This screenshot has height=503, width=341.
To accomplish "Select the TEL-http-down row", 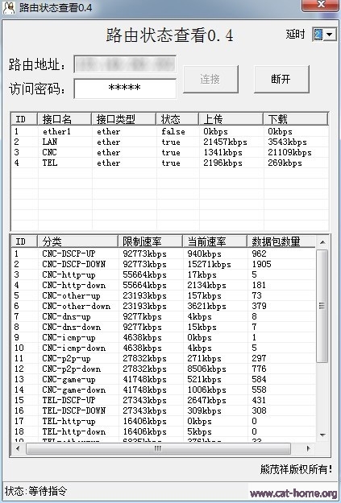I will pyautogui.click(x=164, y=432).
